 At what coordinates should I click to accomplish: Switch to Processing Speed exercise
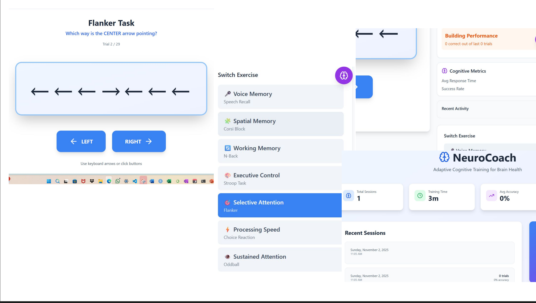point(280,233)
